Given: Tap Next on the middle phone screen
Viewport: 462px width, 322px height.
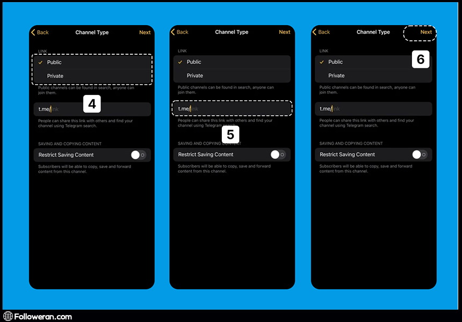Looking at the screenshot, I should coord(285,32).
